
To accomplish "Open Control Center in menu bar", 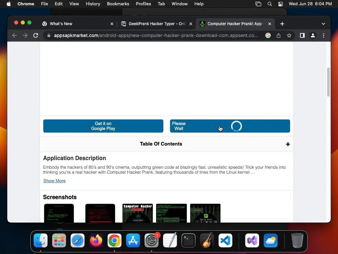I will tap(281, 4).
